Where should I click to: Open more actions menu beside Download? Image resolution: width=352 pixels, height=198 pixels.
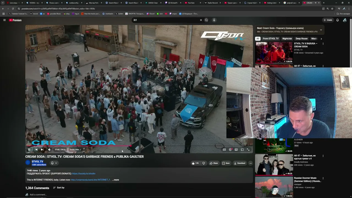(251, 163)
